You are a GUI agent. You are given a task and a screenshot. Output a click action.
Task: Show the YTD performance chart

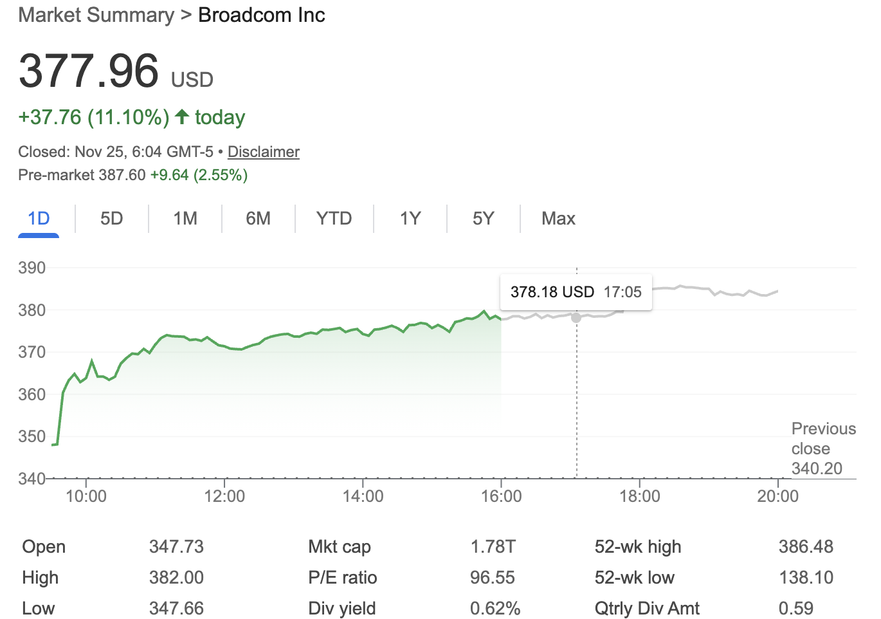pyautogui.click(x=333, y=218)
